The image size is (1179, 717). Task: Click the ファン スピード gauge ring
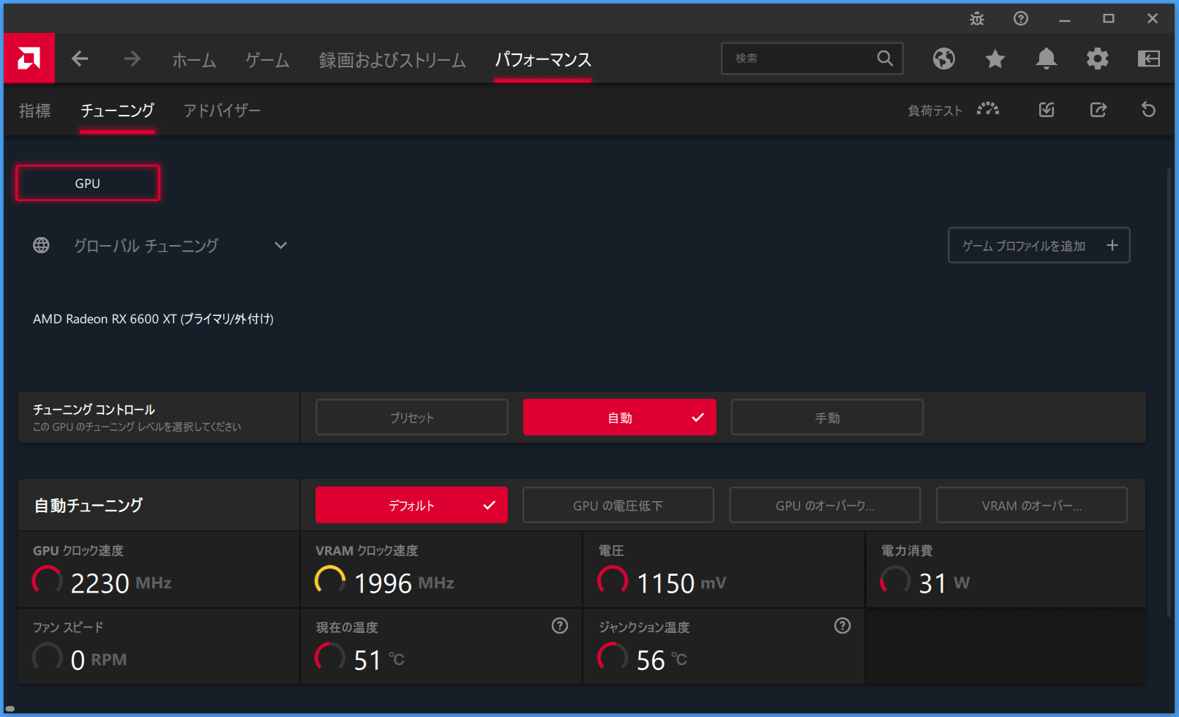pyautogui.click(x=48, y=657)
